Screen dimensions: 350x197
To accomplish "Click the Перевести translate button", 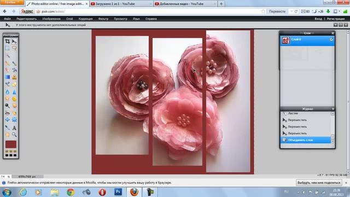I will click(277, 11).
